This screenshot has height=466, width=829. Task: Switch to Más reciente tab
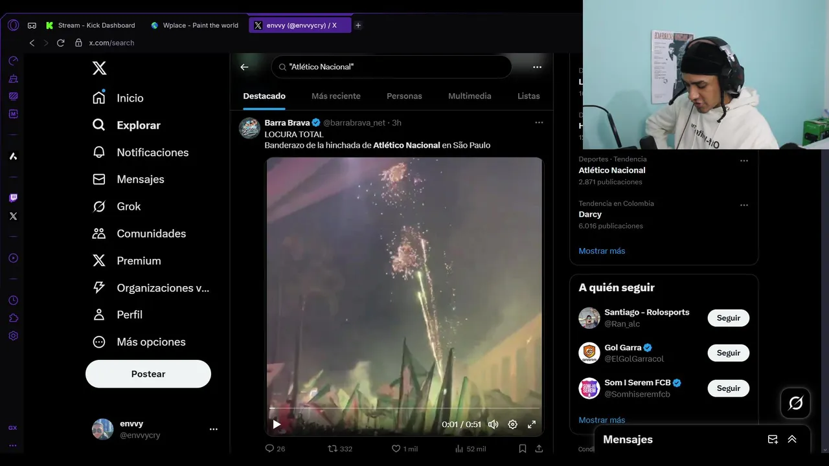(336, 96)
